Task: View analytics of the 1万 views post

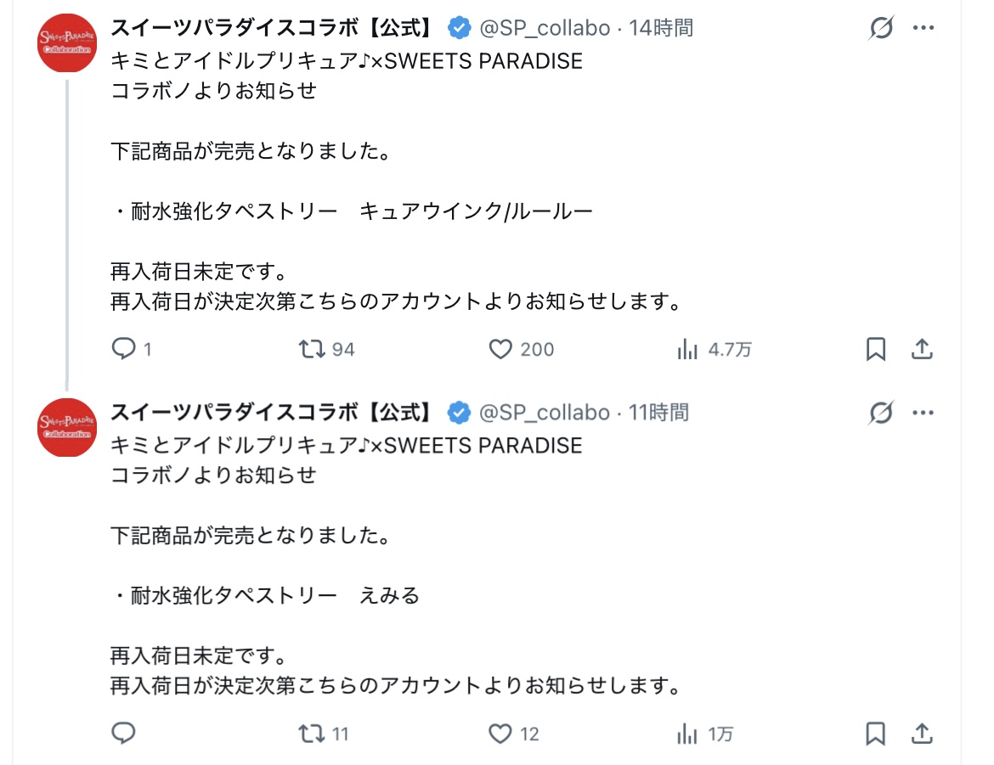Action: coord(687,733)
